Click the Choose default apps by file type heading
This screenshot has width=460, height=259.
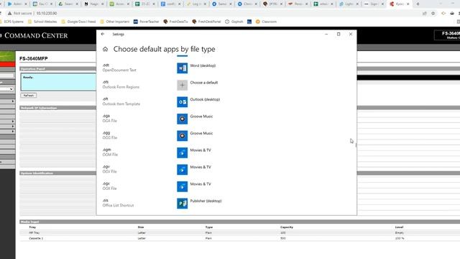pyautogui.click(x=164, y=49)
